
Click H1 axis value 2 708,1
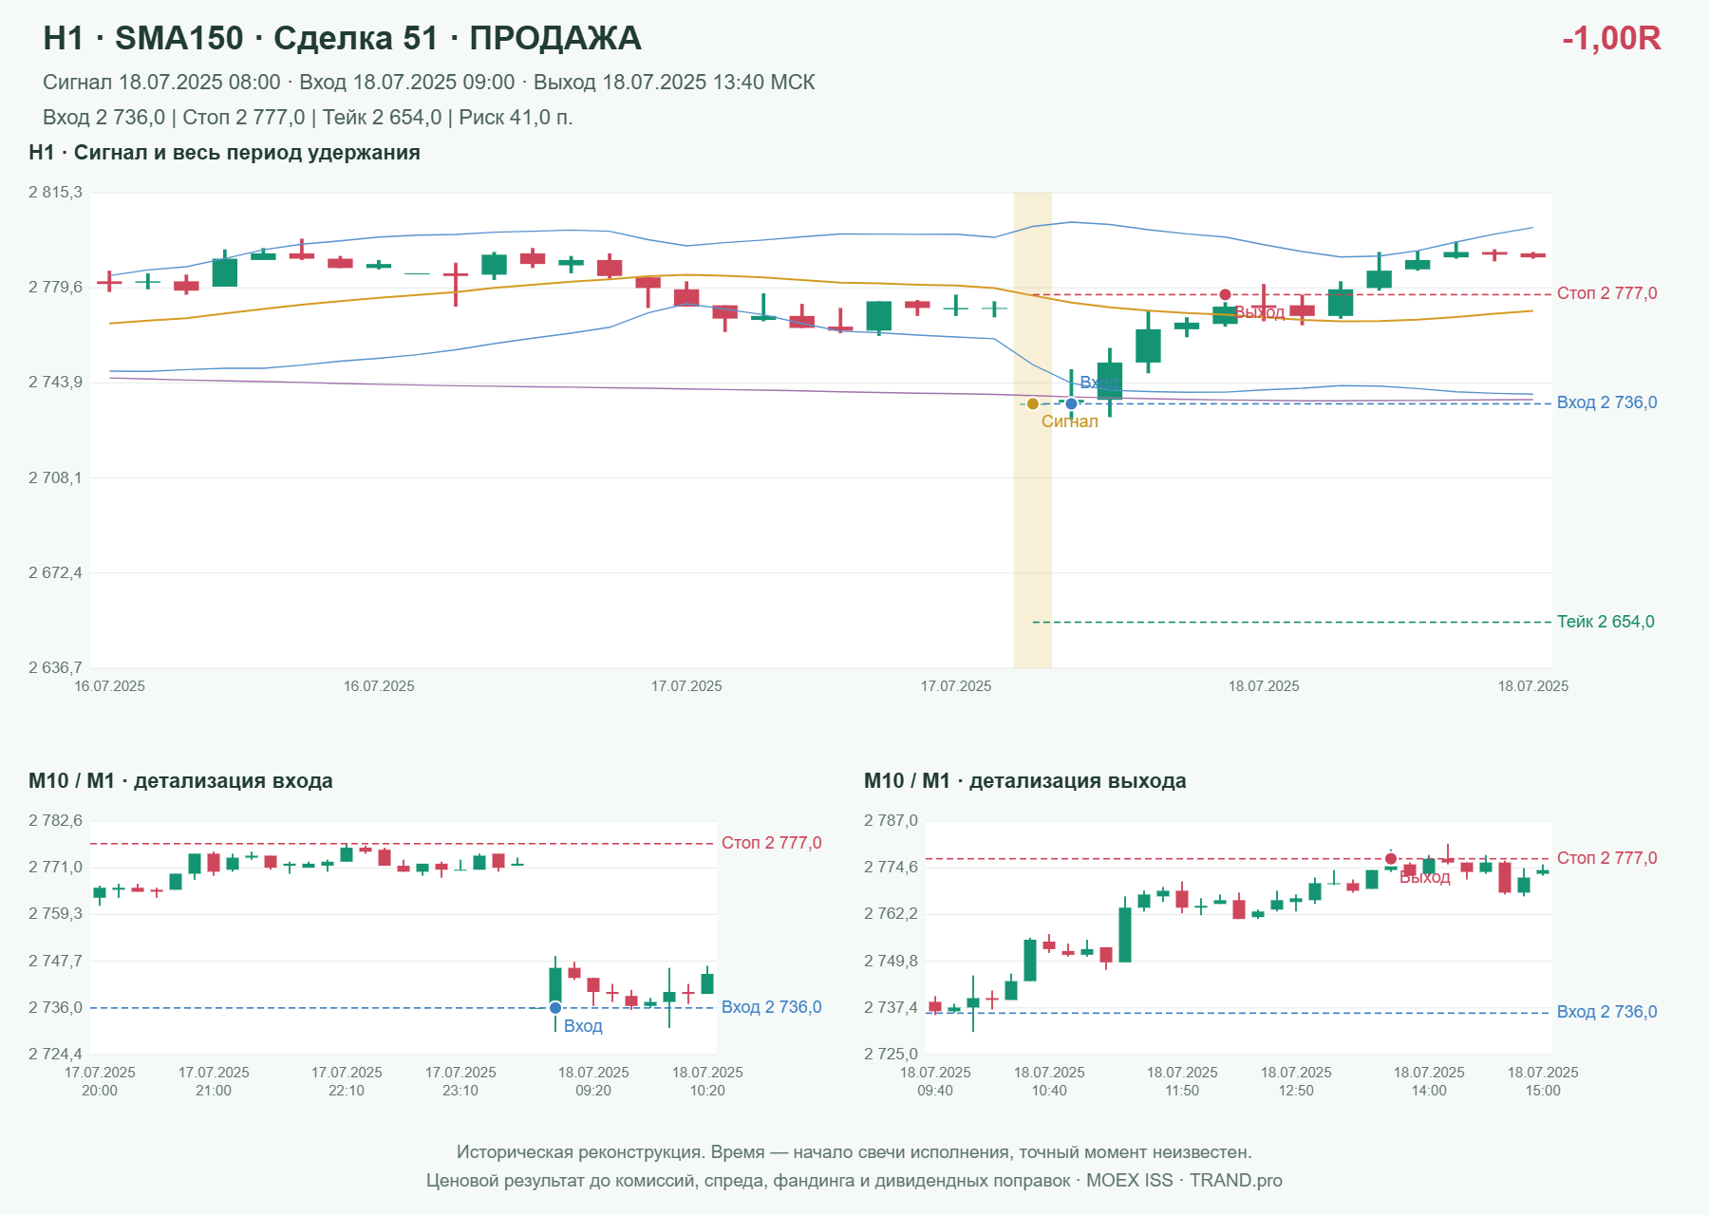tap(55, 477)
